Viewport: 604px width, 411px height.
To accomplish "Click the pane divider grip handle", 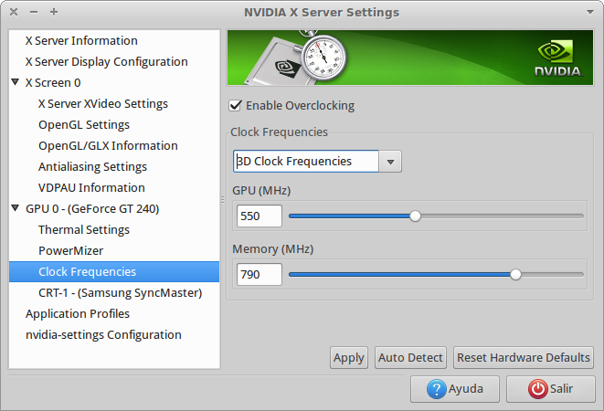I will [222, 199].
